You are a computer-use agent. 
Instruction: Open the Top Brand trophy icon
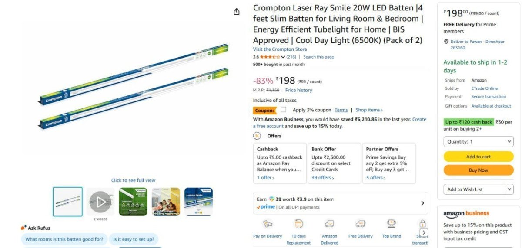click(391, 224)
